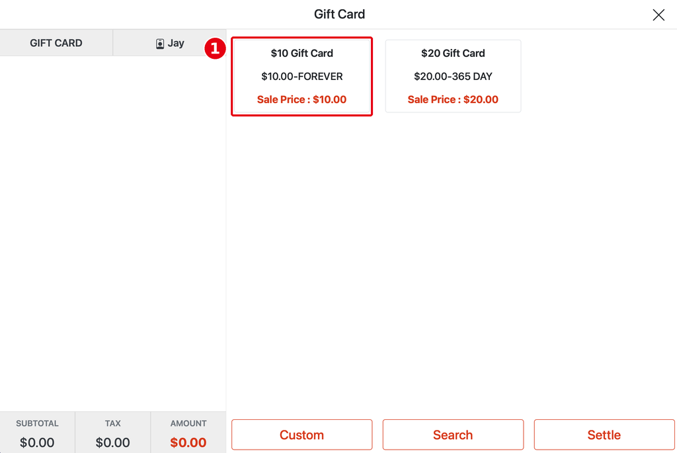Click the red AMOUNT value $0.00
This screenshot has height=453, width=677.
tap(188, 442)
